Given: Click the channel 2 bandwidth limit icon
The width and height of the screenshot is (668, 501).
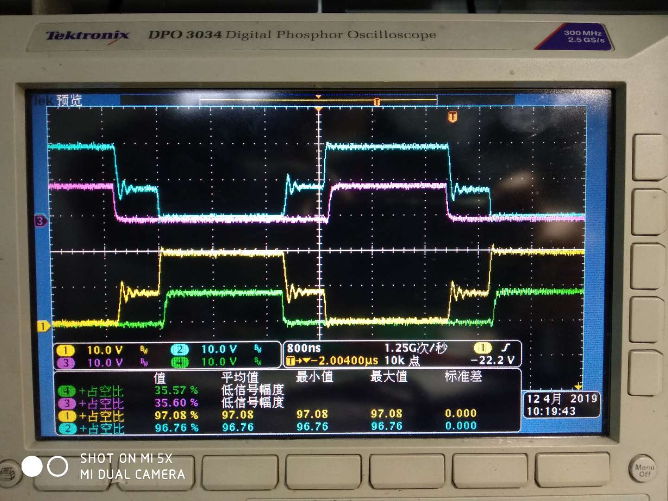Looking at the screenshot, I should point(258,349).
